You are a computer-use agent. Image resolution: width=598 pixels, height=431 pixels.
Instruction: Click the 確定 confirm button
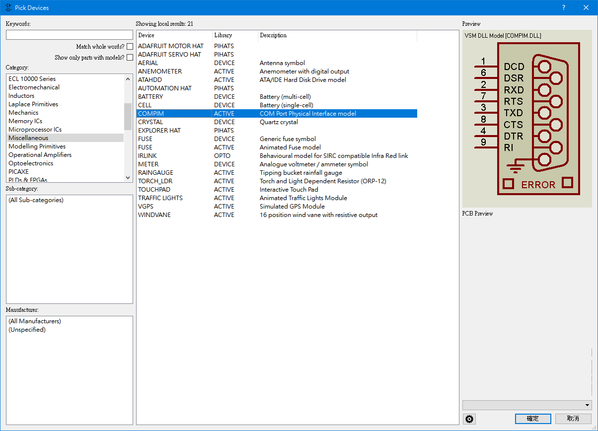tap(533, 419)
